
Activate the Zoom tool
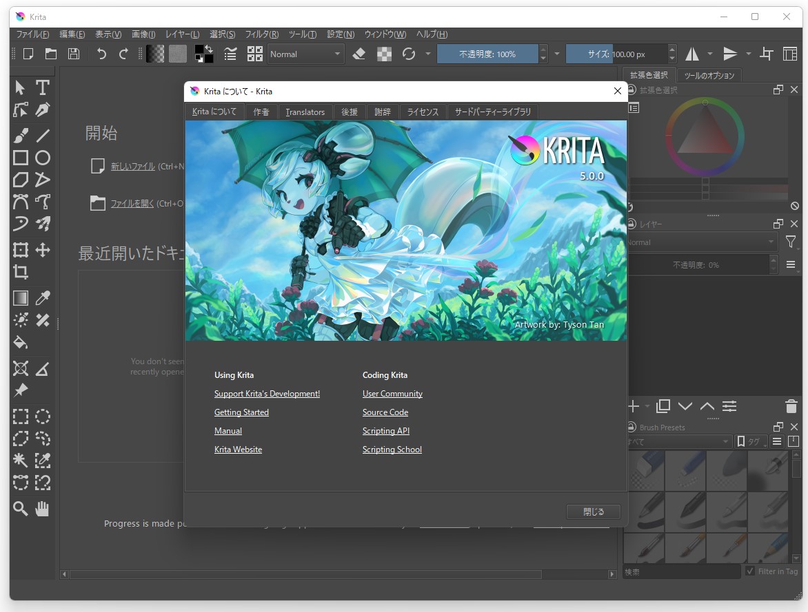pos(20,509)
